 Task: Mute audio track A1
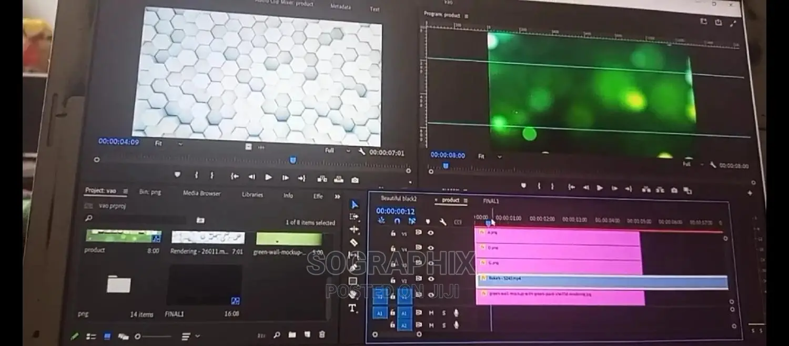(x=431, y=313)
